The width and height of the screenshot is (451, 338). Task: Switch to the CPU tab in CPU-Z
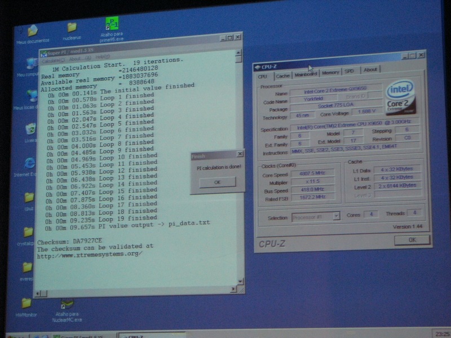click(262, 77)
